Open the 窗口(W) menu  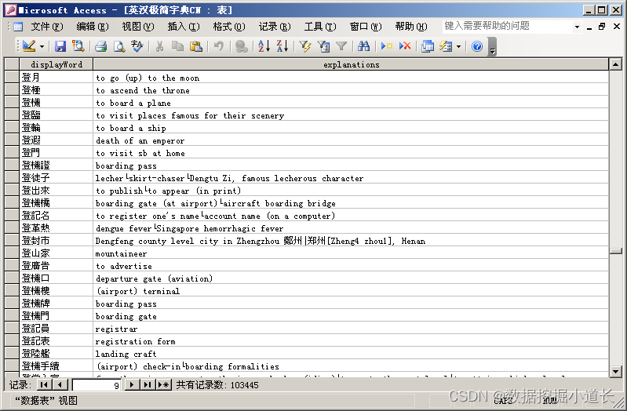coord(366,27)
